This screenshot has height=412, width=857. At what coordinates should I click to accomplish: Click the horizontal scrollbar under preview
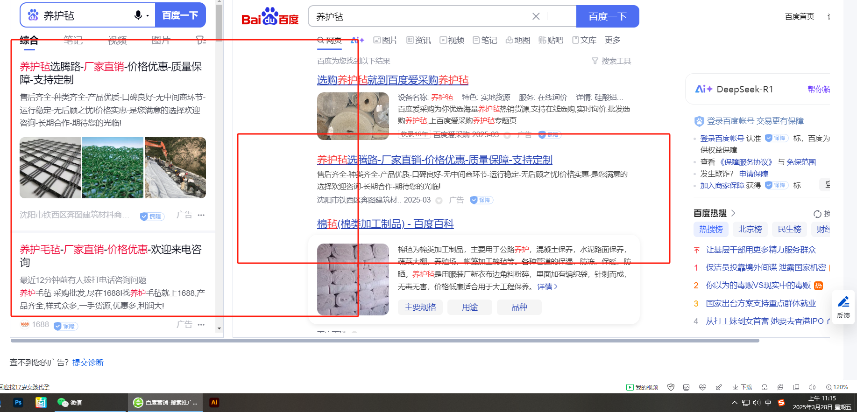click(385, 341)
